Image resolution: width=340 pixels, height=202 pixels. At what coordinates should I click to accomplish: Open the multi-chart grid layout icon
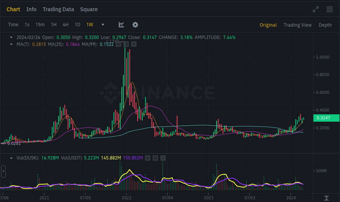pos(330,9)
